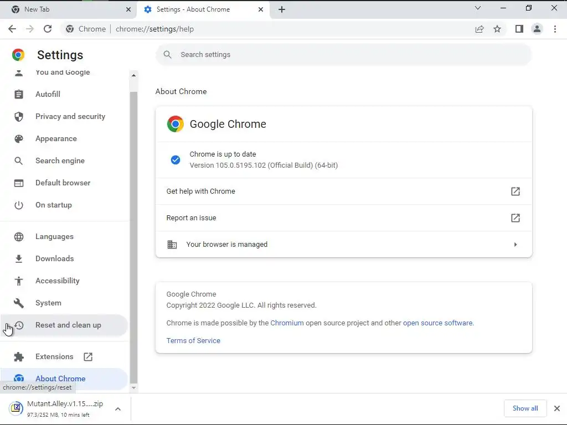Viewport: 567px width, 425px height.
Task: Open the tab search dropdown arrow
Action: pos(478,8)
